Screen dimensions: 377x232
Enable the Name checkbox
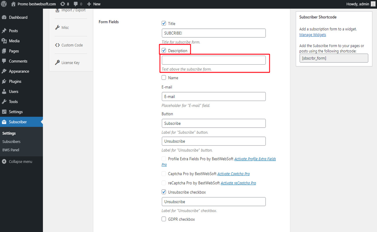click(x=164, y=77)
